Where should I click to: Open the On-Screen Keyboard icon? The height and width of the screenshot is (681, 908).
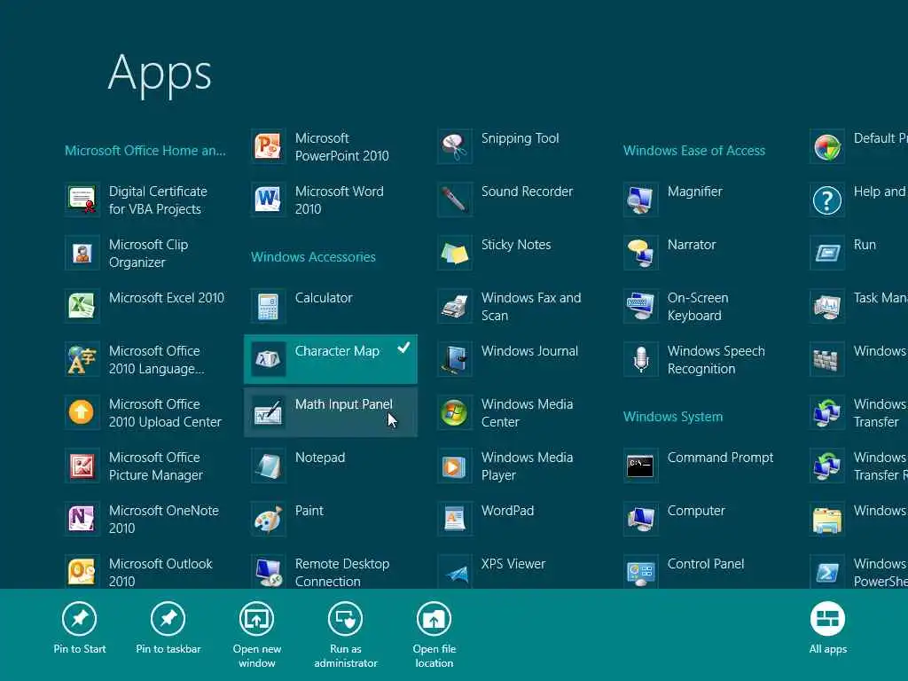click(x=640, y=306)
